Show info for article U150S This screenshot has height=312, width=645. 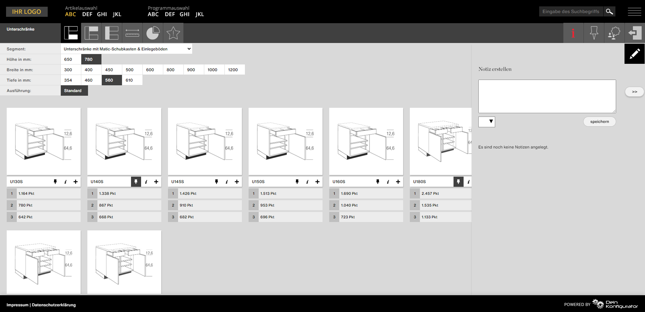coord(307,182)
